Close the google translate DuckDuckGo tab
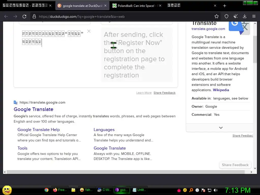The width and height of the screenshot is (260, 195). coord(105,6)
